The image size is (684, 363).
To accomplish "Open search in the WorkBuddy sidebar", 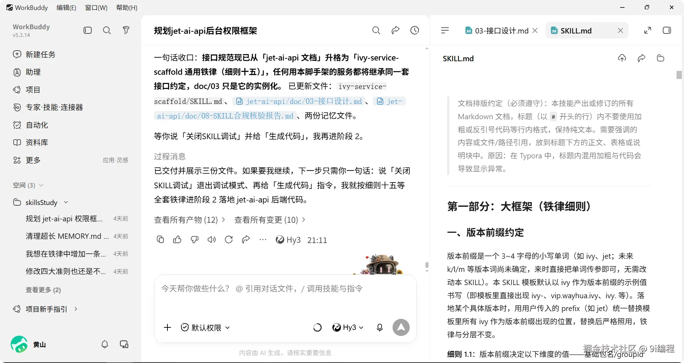I will pyautogui.click(x=107, y=30).
